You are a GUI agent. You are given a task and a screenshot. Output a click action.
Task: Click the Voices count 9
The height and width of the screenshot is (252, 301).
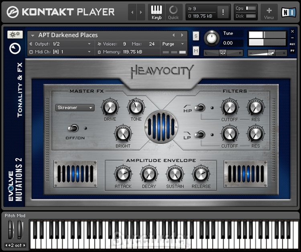[124, 44]
